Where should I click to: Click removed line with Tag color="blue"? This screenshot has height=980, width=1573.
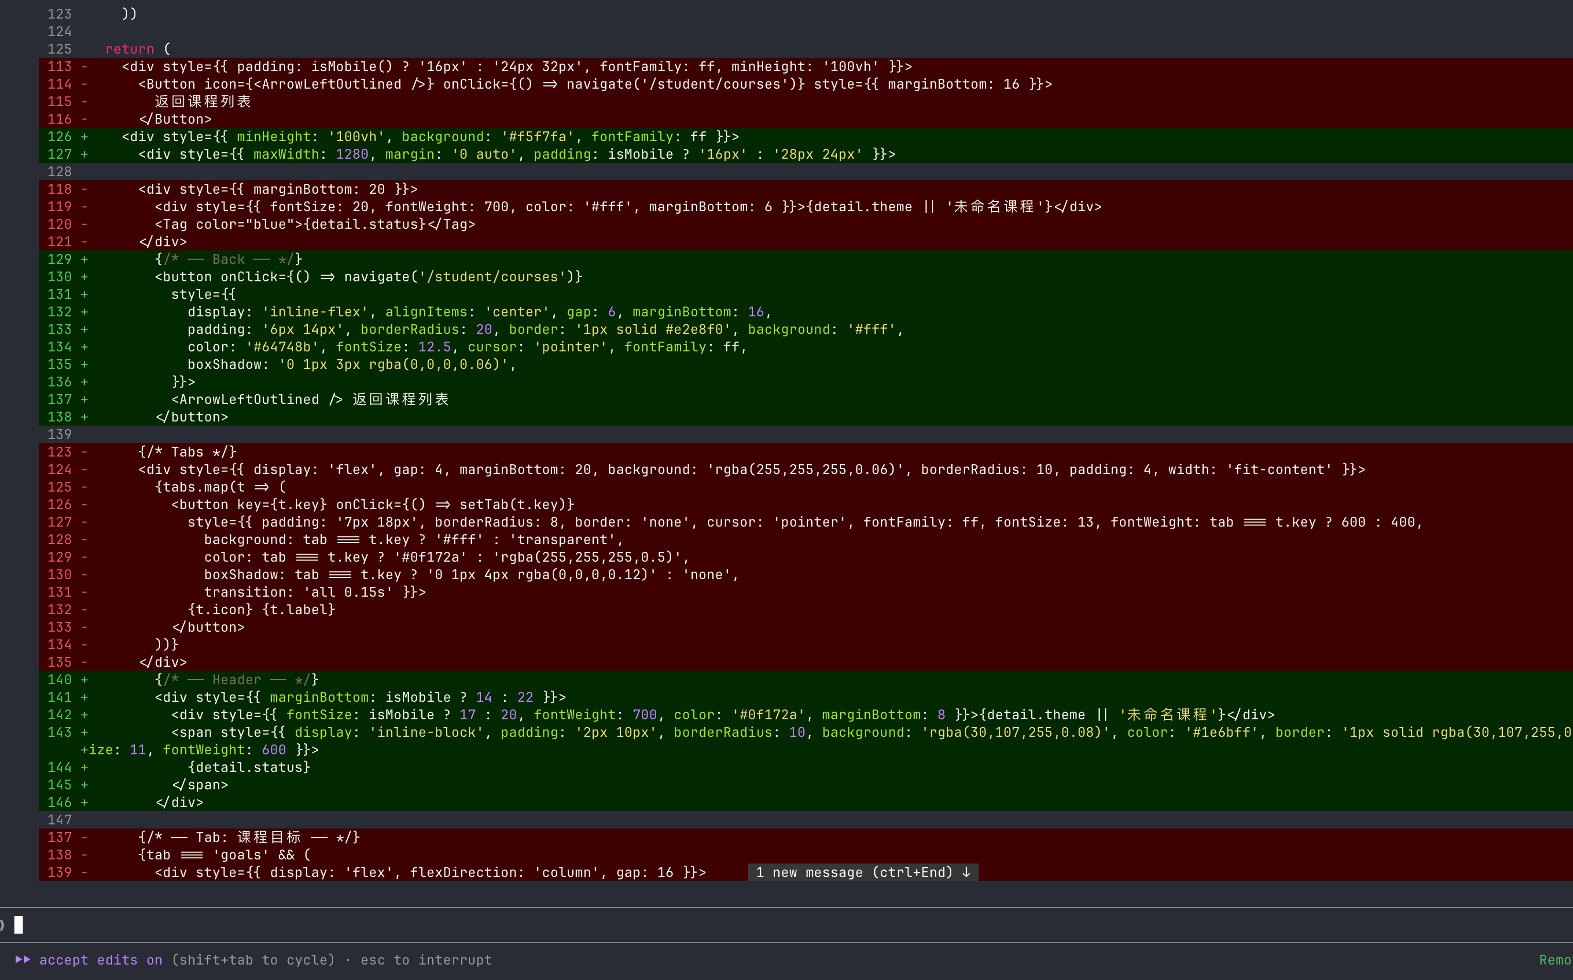point(806,224)
